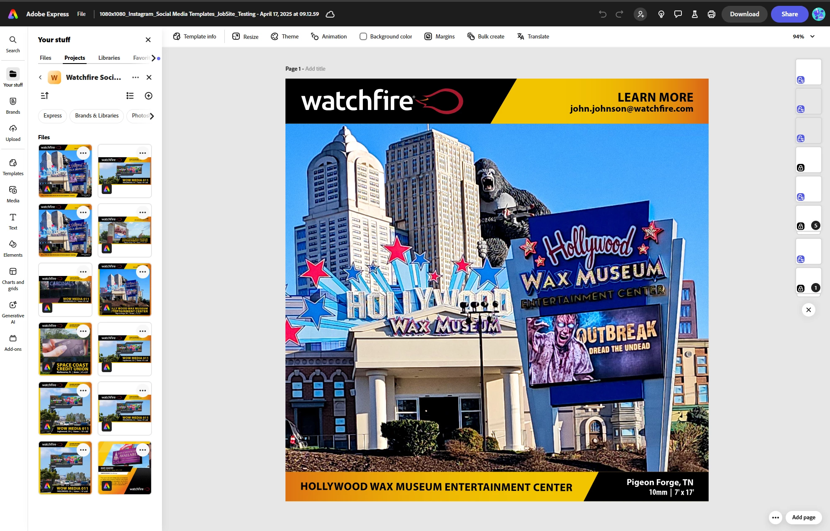Viewport: 830px width, 531px height.
Task: Toggle the lock on layer with badge 5
Action: pyautogui.click(x=800, y=226)
